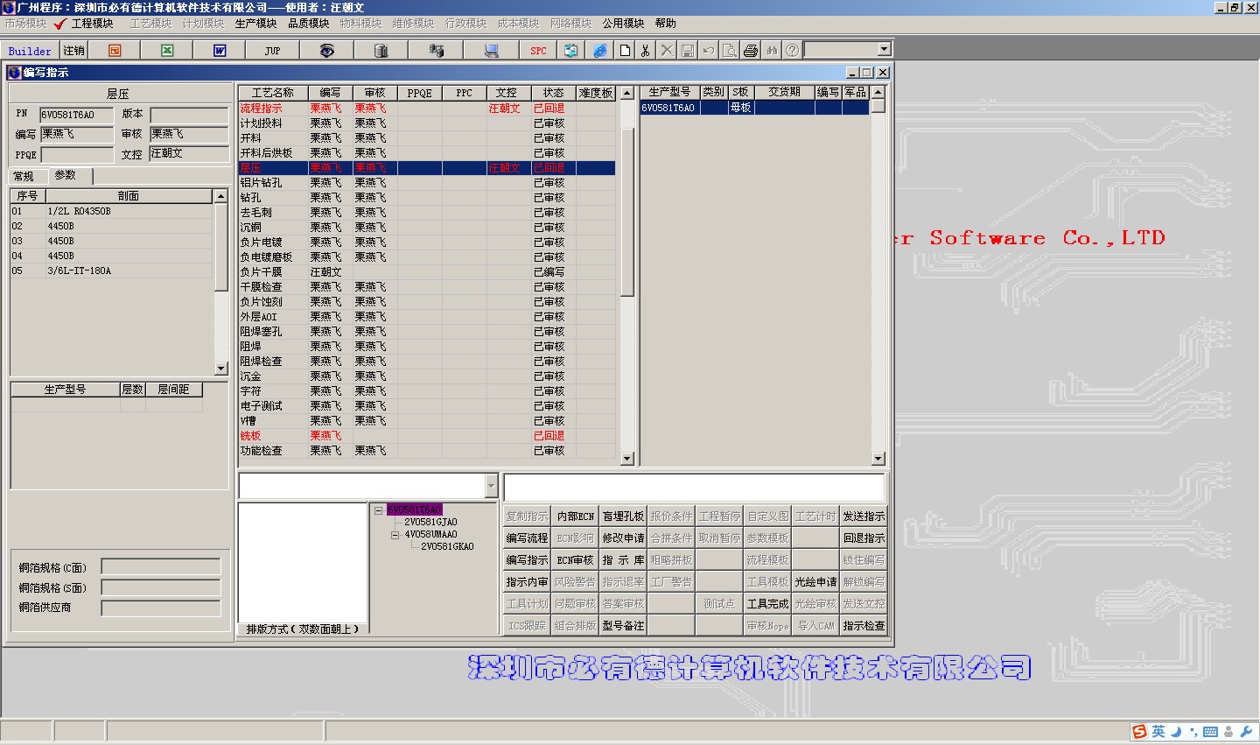Open the print preview icon
This screenshot has width=1260, height=745.
[x=730, y=51]
